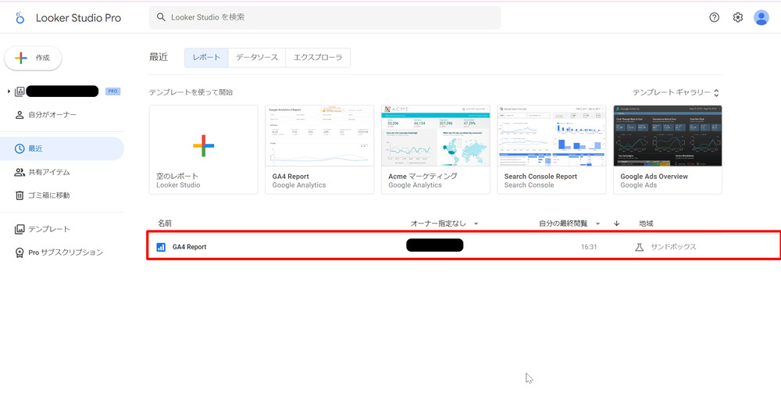Click the person icon for 自分がオーナー
The image size is (781, 408).
pos(20,115)
